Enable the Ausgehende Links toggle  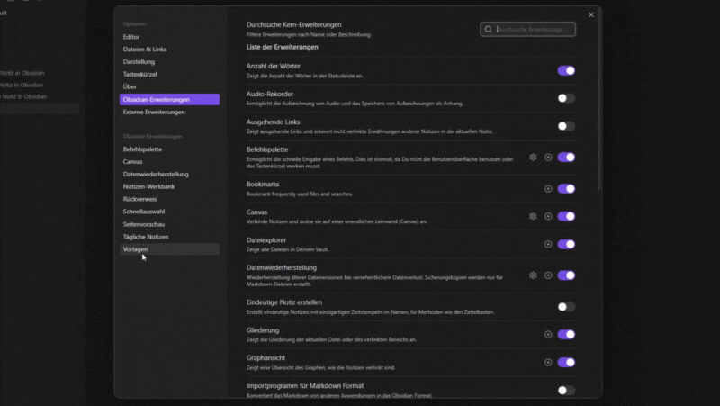tap(566, 126)
